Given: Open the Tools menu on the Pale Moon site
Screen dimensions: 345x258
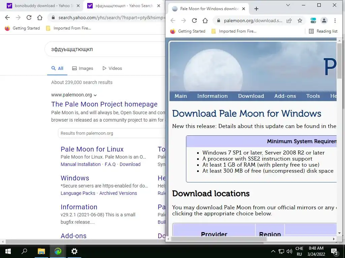Looking at the screenshot, I should click(x=313, y=96).
